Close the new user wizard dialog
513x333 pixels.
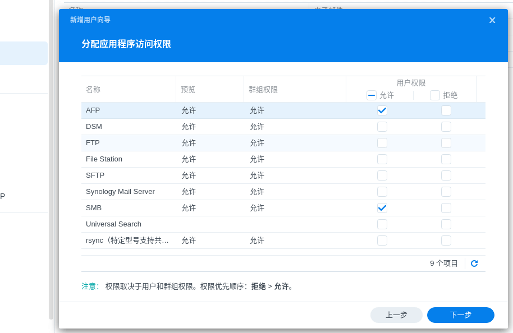[x=492, y=20]
